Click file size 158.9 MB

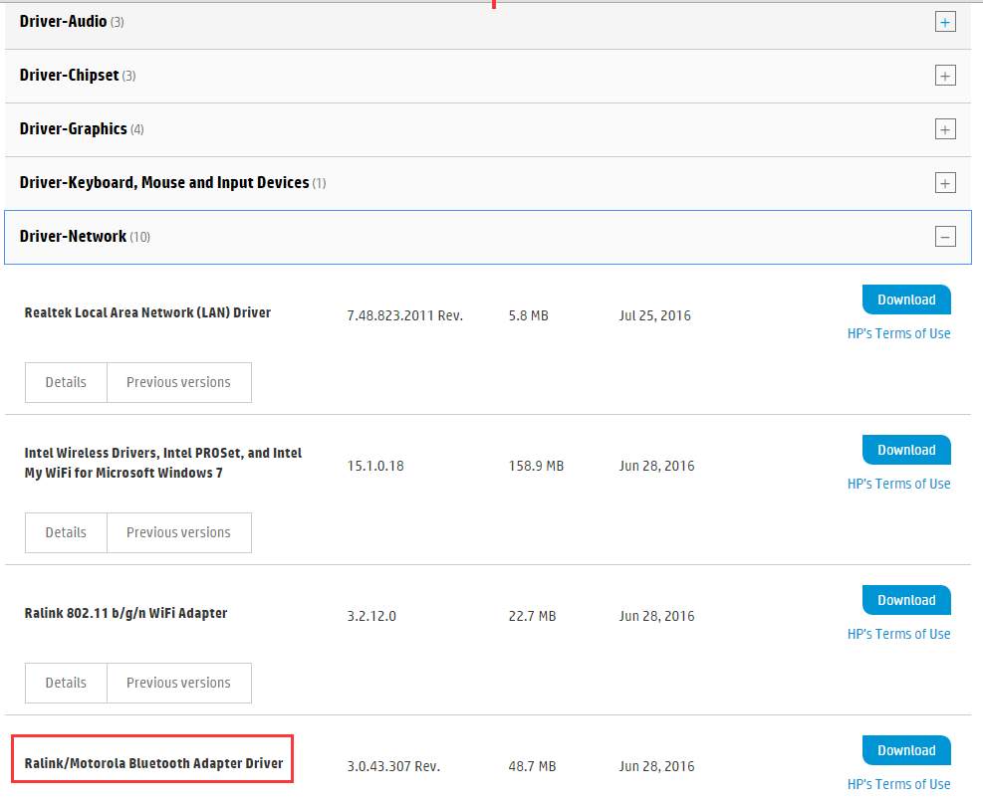(x=536, y=466)
